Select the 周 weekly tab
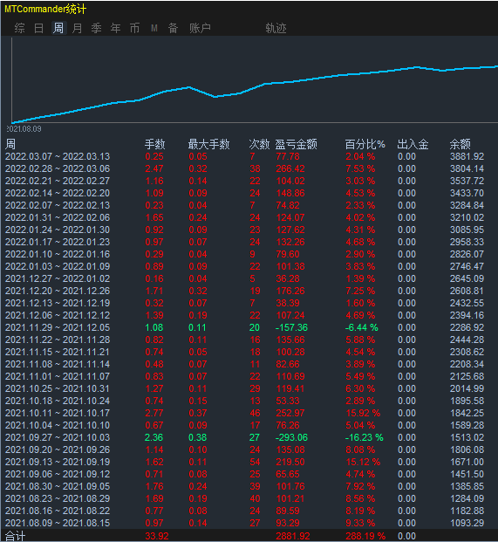 [x=58, y=28]
